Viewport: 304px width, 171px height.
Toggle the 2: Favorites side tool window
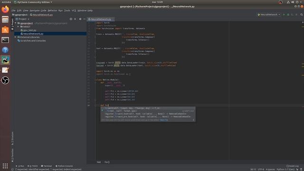click(13, 155)
